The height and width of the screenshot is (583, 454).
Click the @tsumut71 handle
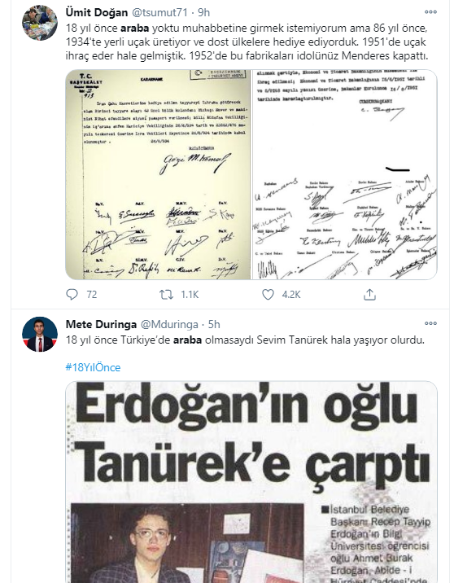click(x=159, y=12)
